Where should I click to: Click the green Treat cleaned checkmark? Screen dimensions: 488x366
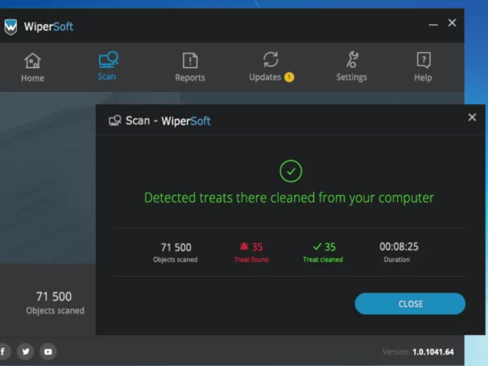317,246
